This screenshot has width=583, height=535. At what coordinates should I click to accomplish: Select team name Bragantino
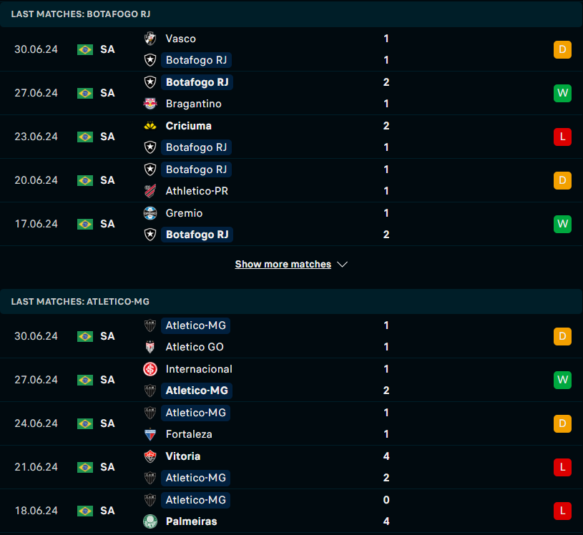pyautogui.click(x=193, y=104)
